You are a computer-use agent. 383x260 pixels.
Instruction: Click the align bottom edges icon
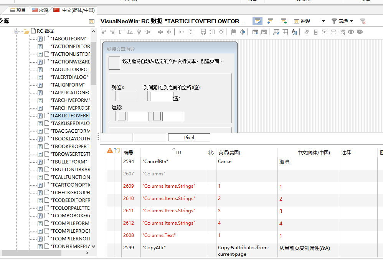pos(130,32)
